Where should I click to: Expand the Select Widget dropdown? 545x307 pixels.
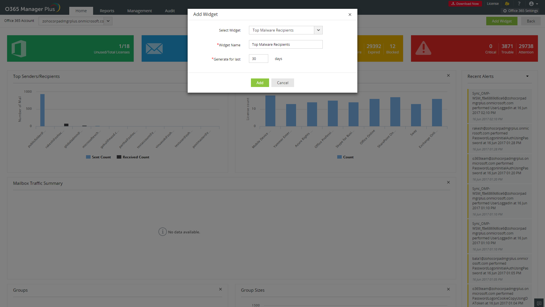coord(318,30)
